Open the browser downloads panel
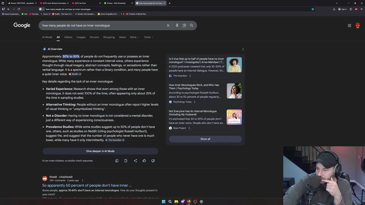The image size is (365, 205). coord(334,9)
